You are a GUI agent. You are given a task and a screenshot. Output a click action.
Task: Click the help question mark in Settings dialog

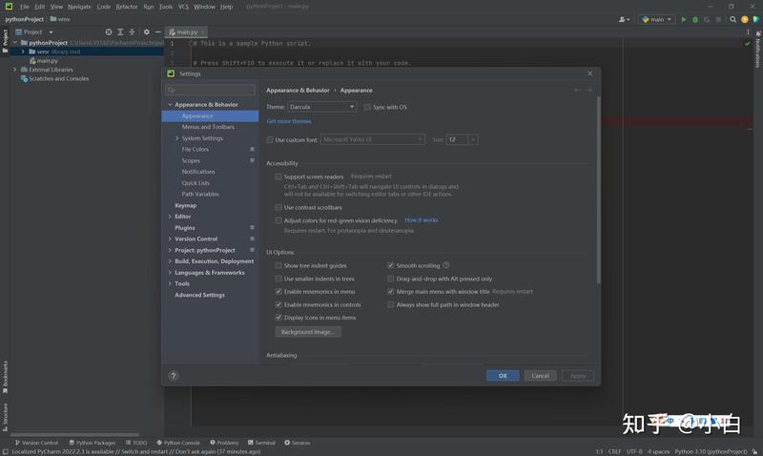tap(174, 376)
